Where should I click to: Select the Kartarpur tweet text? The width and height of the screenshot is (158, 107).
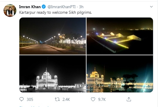point(55,13)
